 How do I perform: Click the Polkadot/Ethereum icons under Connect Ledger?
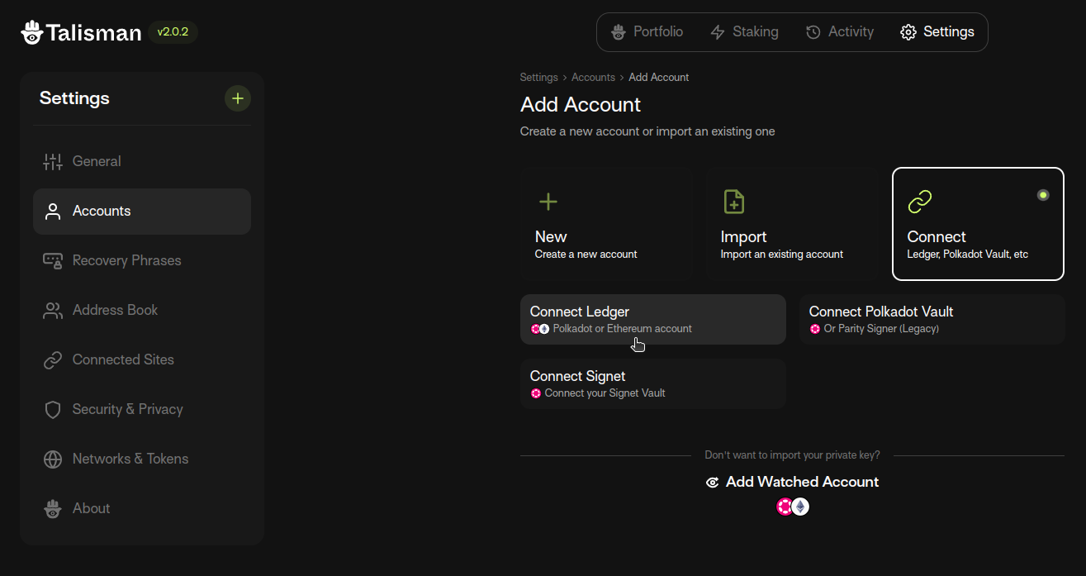[x=540, y=329]
